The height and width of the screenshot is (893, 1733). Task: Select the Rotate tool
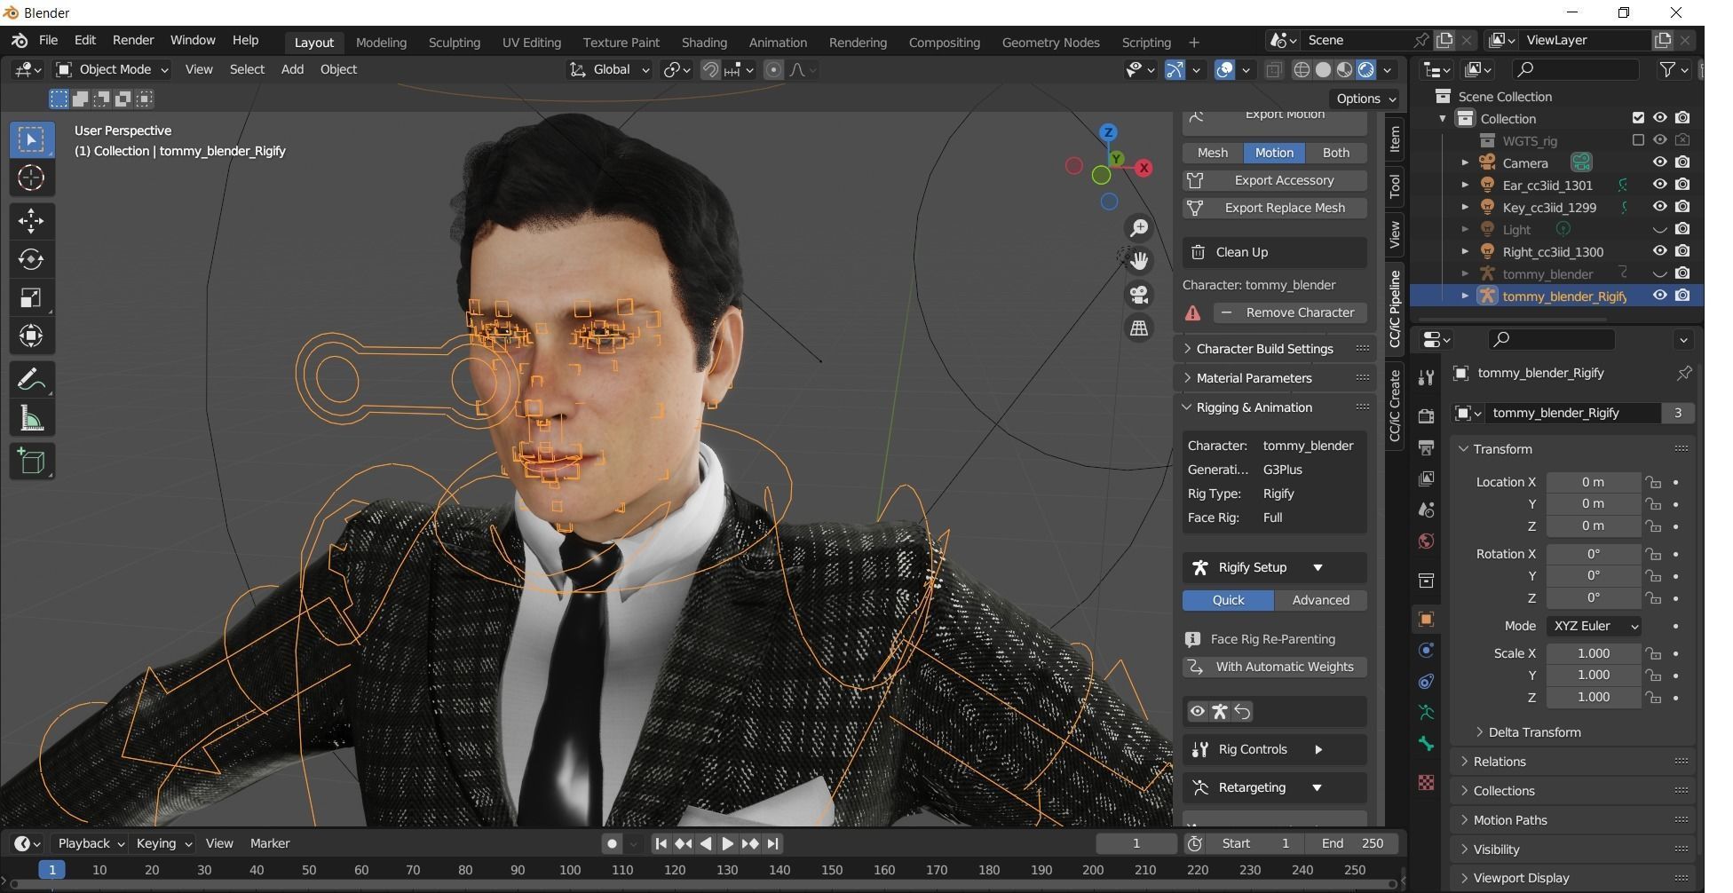click(31, 259)
